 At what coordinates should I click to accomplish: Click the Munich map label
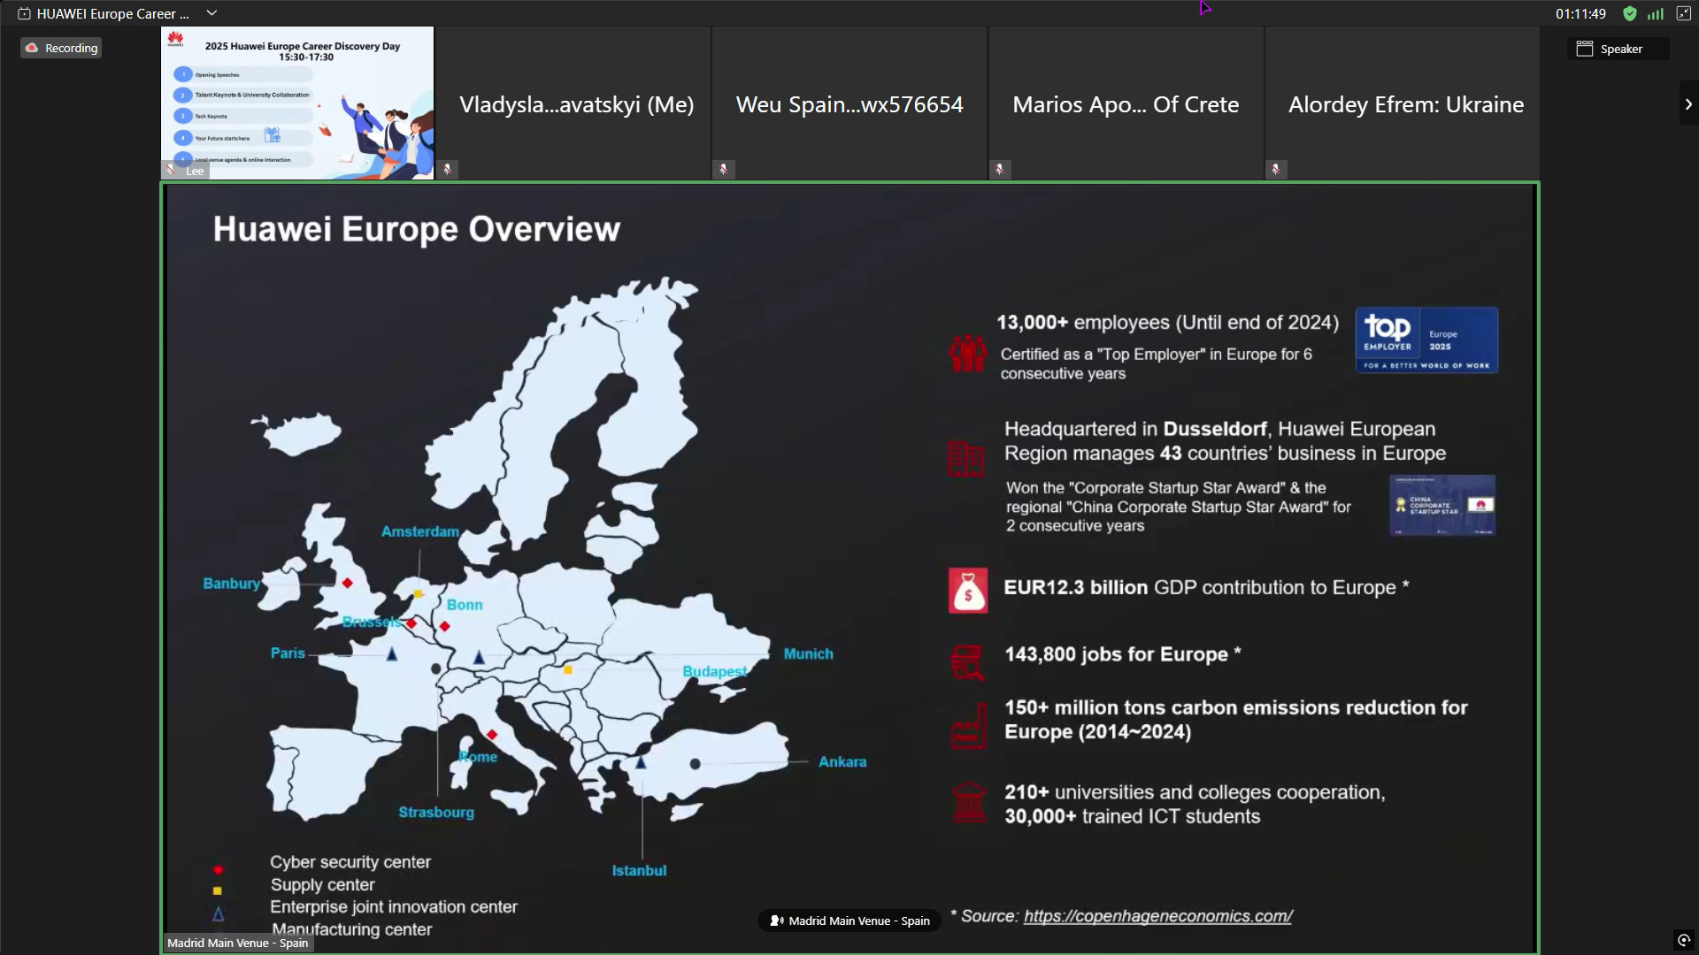pyautogui.click(x=808, y=654)
